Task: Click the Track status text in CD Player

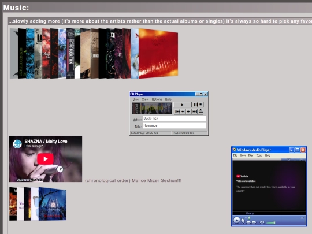Action: (183, 133)
